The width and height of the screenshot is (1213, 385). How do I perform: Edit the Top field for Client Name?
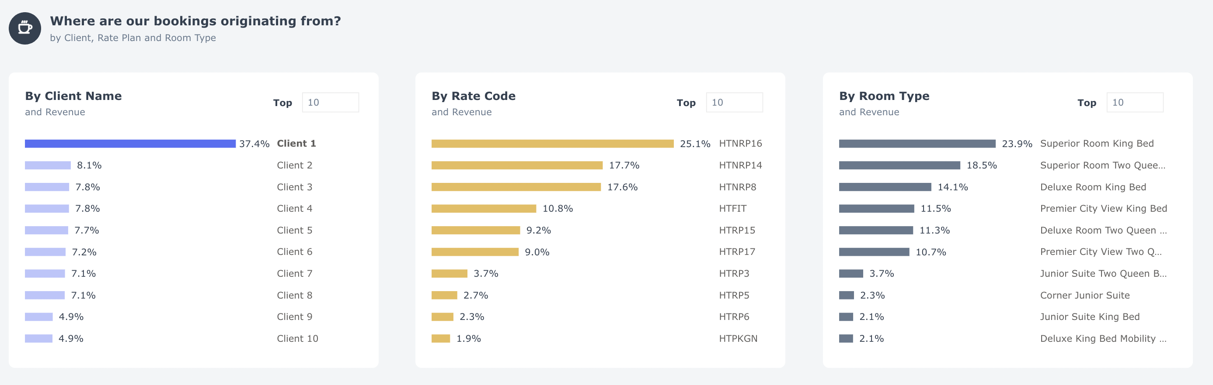point(330,103)
